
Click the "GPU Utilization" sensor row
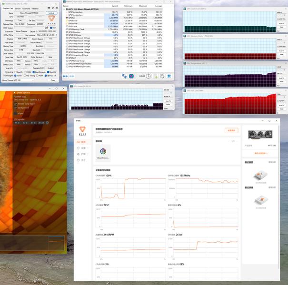[x=114, y=32]
